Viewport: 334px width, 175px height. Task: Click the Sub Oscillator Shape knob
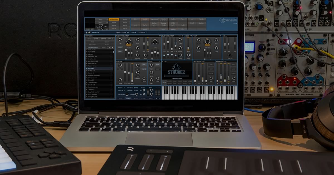(180, 48)
